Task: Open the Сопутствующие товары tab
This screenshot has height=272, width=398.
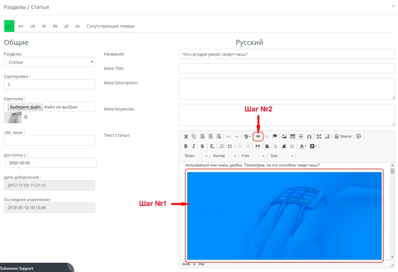Action: [x=111, y=26]
